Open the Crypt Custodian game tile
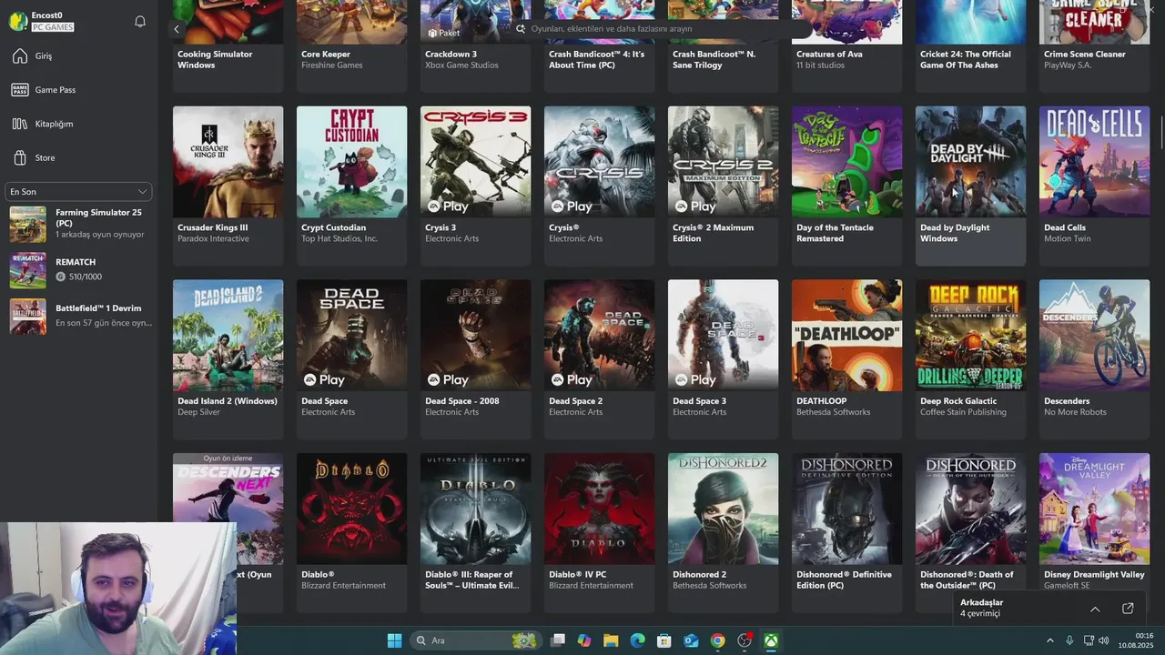 (x=351, y=186)
